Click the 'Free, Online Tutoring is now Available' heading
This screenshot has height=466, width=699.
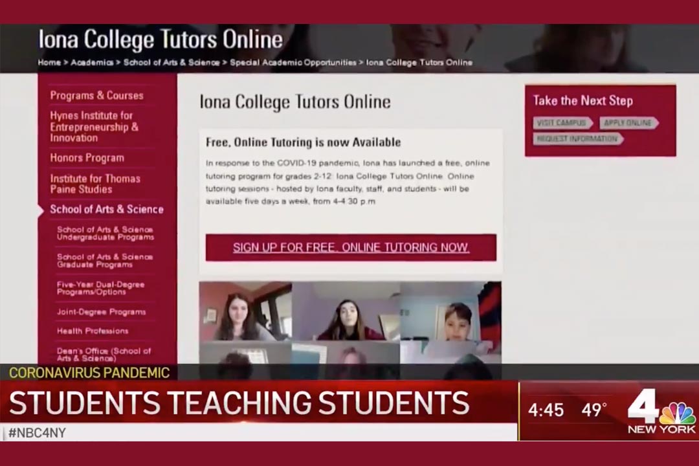pyautogui.click(x=303, y=142)
